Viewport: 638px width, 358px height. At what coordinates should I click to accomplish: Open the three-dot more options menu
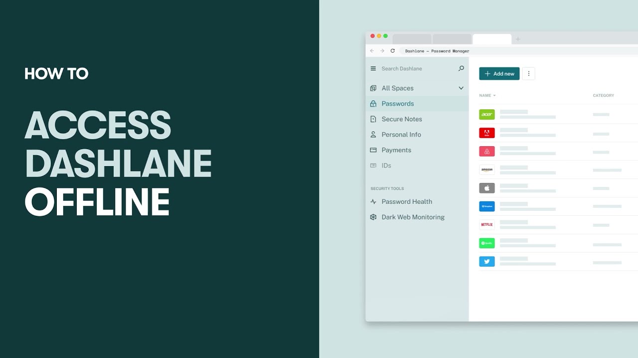pos(528,74)
